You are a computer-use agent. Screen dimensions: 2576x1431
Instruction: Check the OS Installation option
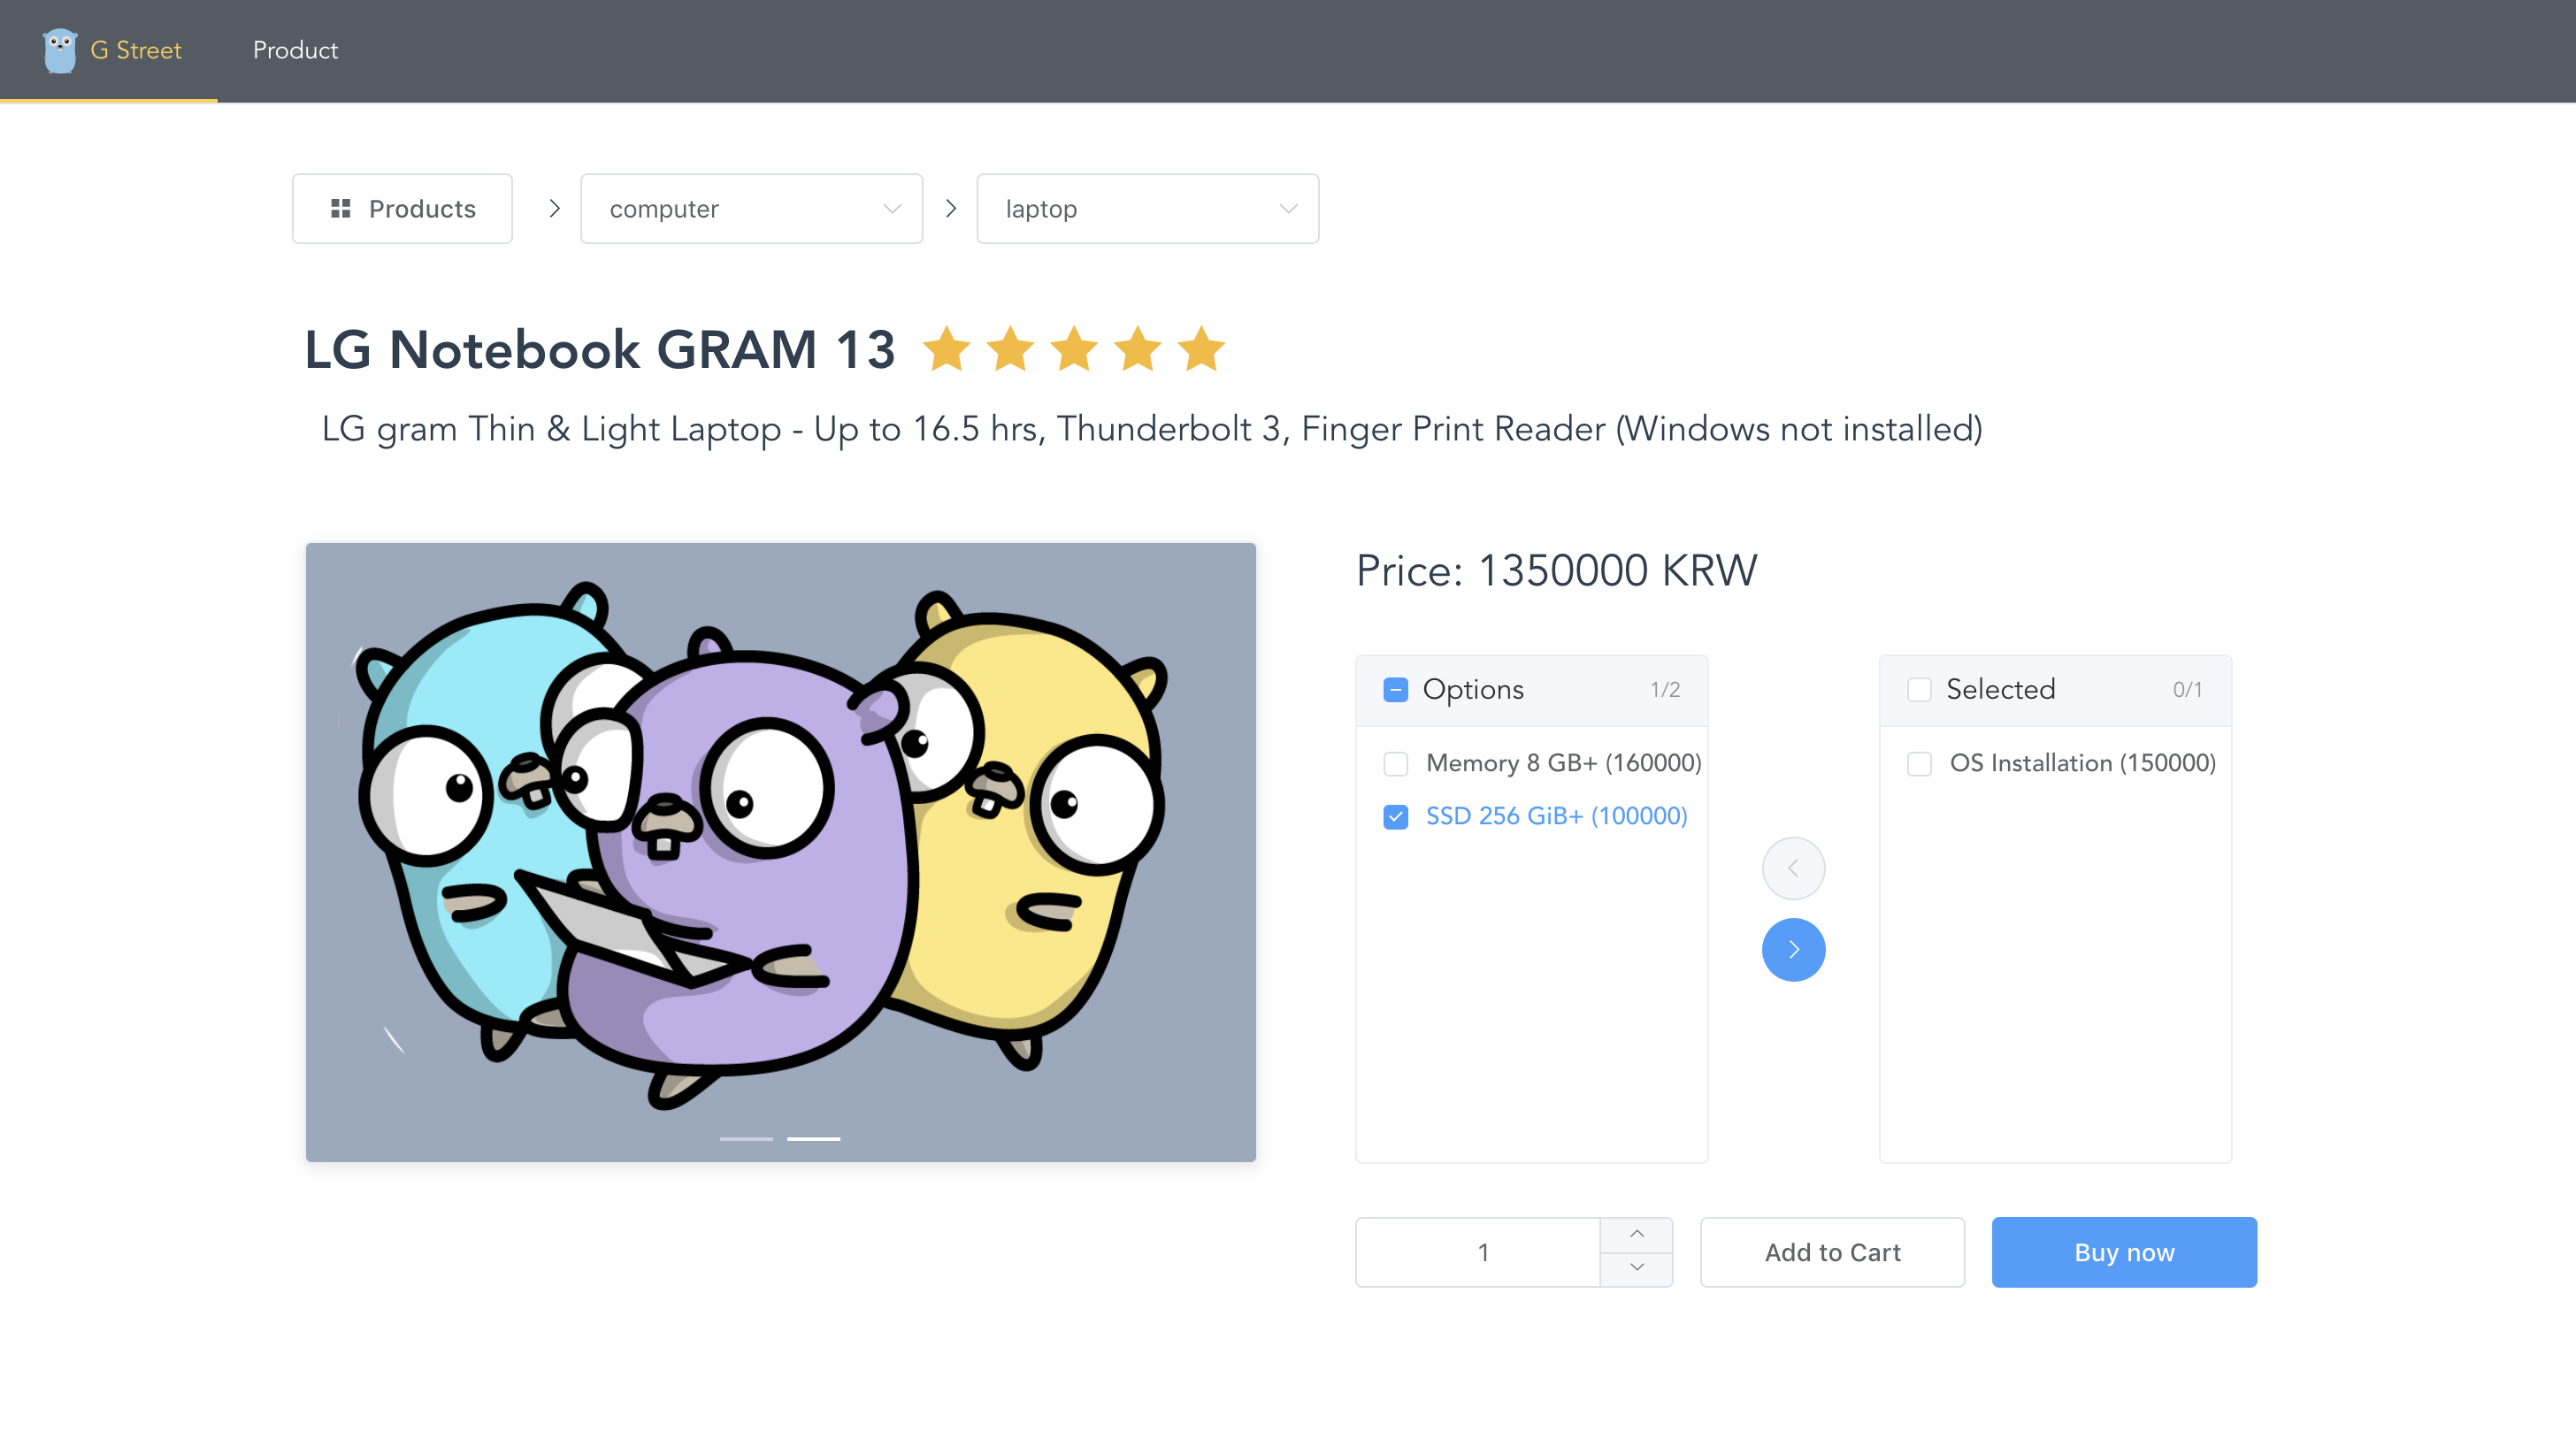click(1919, 763)
